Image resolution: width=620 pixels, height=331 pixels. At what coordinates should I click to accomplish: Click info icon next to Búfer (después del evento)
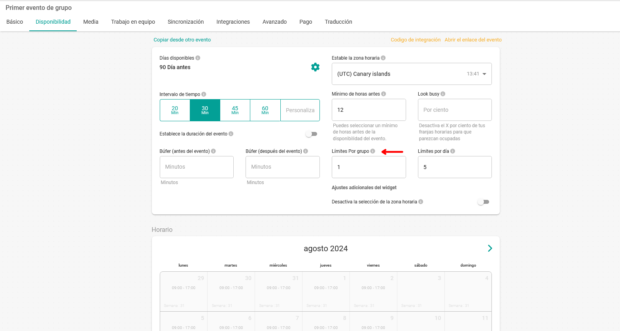[306, 151]
